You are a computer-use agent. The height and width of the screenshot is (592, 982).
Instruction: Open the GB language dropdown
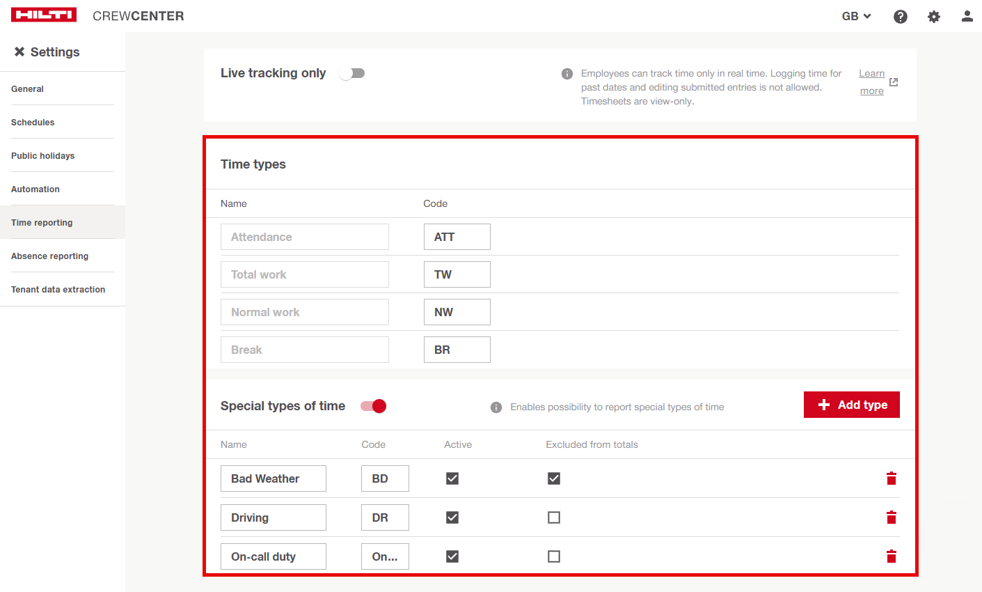857,16
